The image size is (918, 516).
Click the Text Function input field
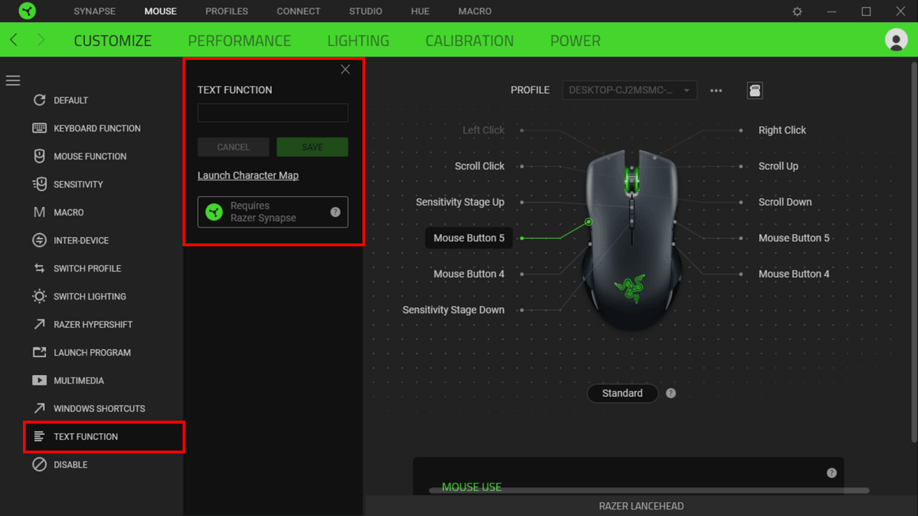pos(273,113)
